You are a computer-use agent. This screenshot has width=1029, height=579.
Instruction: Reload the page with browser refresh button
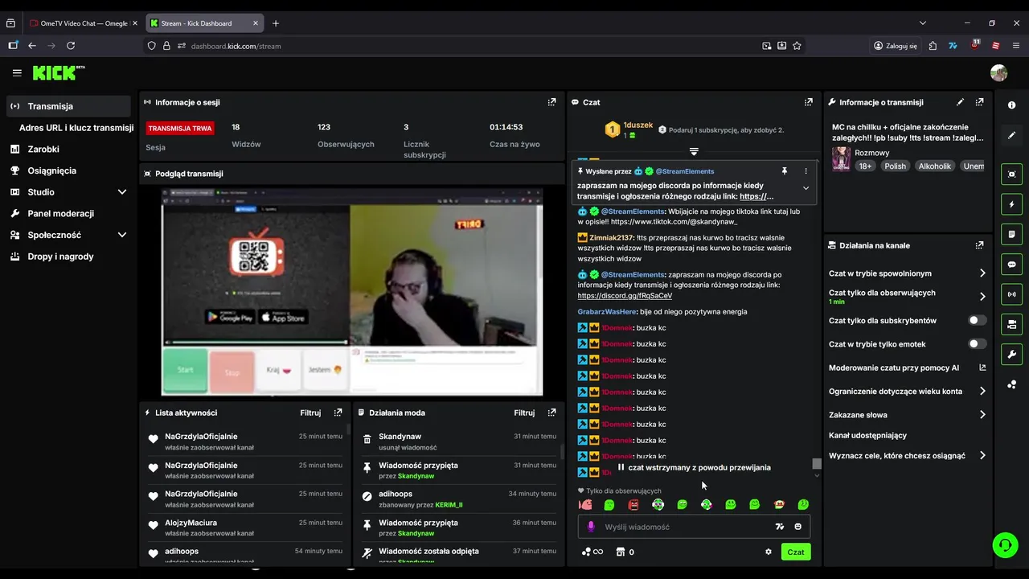(x=71, y=46)
